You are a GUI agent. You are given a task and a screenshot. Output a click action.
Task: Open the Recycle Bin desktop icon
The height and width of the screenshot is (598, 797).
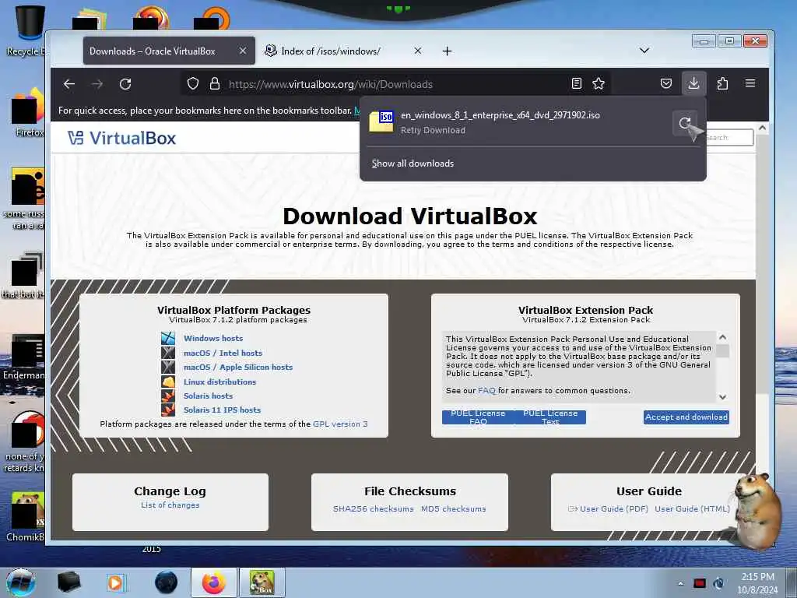pyautogui.click(x=29, y=30)
